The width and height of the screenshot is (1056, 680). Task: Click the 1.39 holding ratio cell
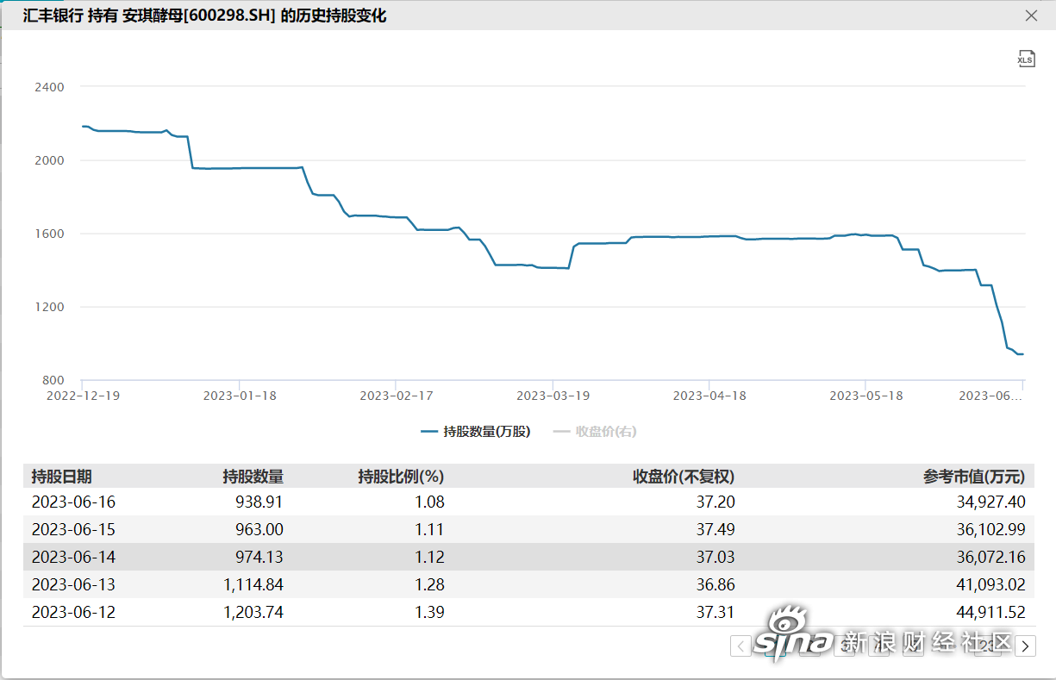pyautogui.click(x=429, y=612)
